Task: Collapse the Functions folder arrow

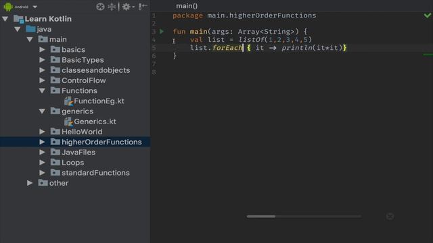Action: tap(42, 90)
